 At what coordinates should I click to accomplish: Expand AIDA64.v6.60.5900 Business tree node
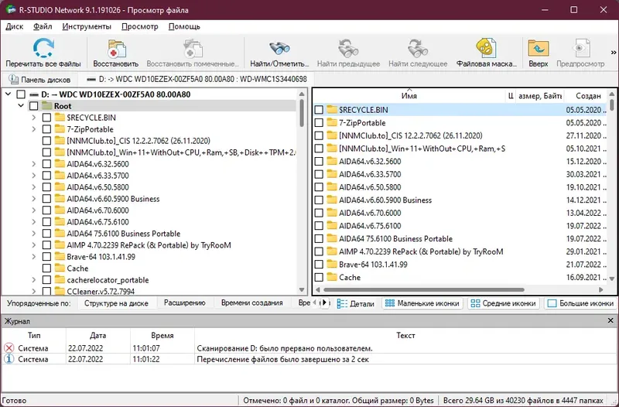(x=34, y=199)
